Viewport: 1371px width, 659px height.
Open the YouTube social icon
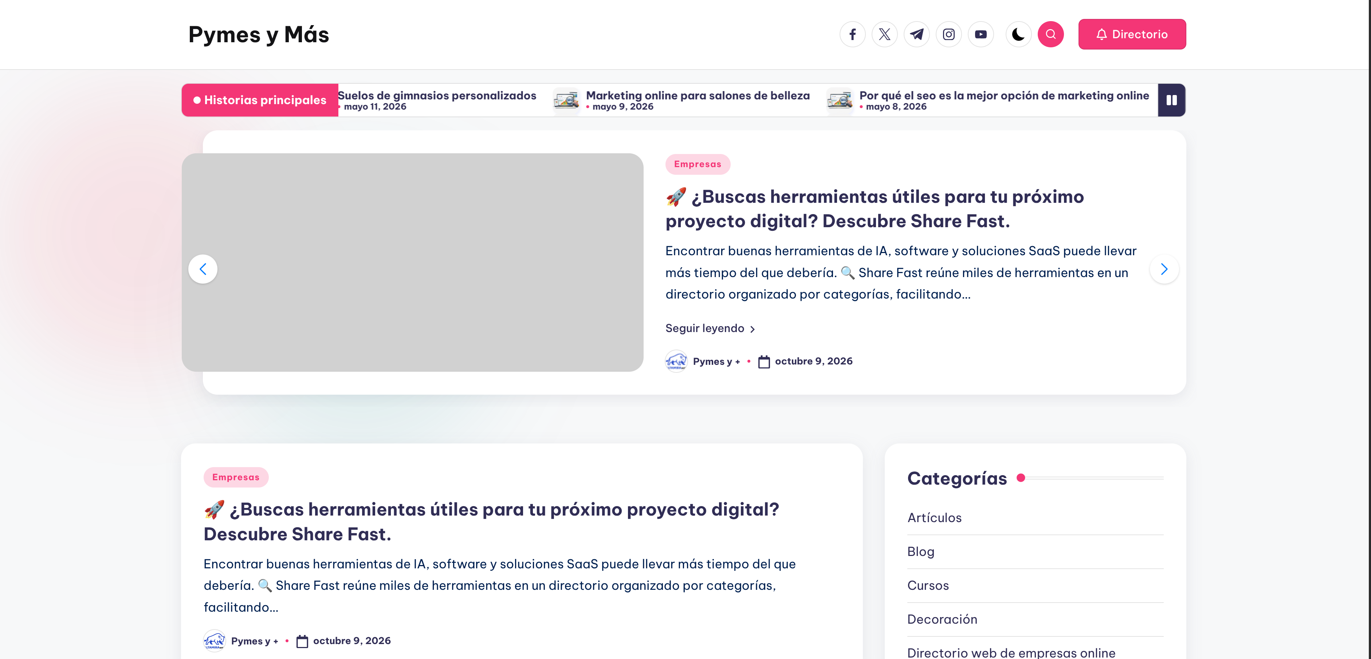click(981, 35)
